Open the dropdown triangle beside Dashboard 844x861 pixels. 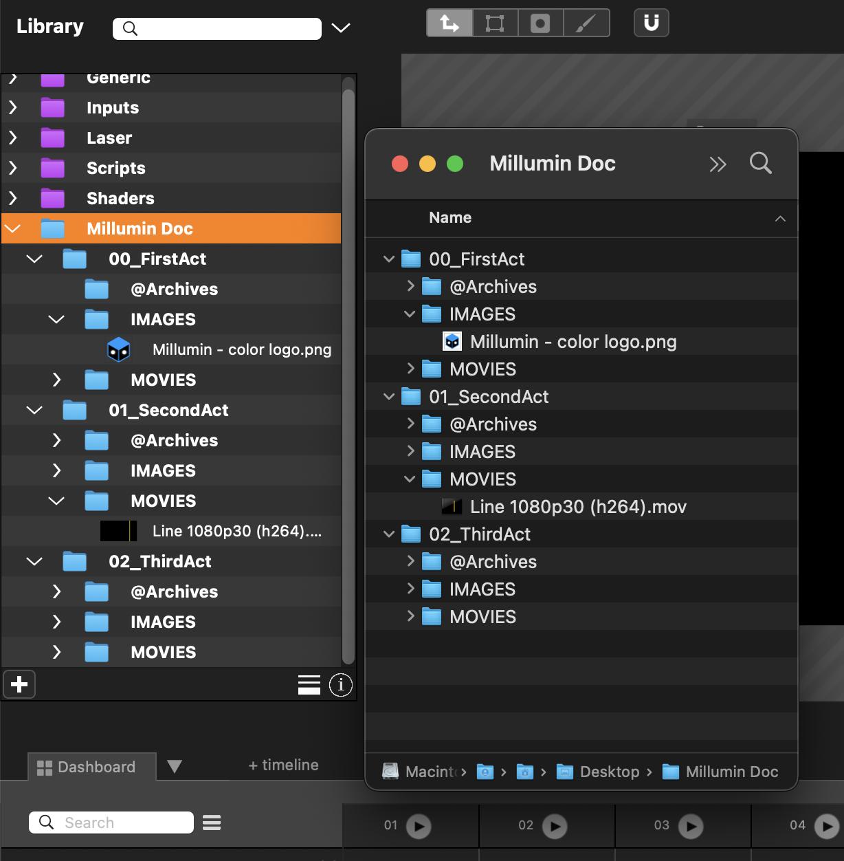point(175,766)
